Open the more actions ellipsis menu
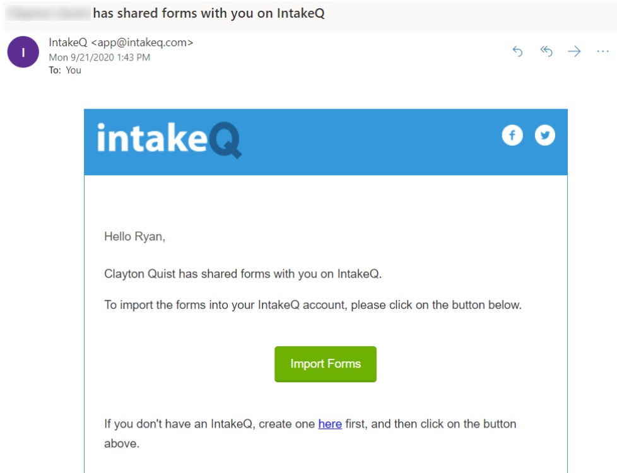Image resolution: width=617 pixels, height=473 pixels. (603, 51)
